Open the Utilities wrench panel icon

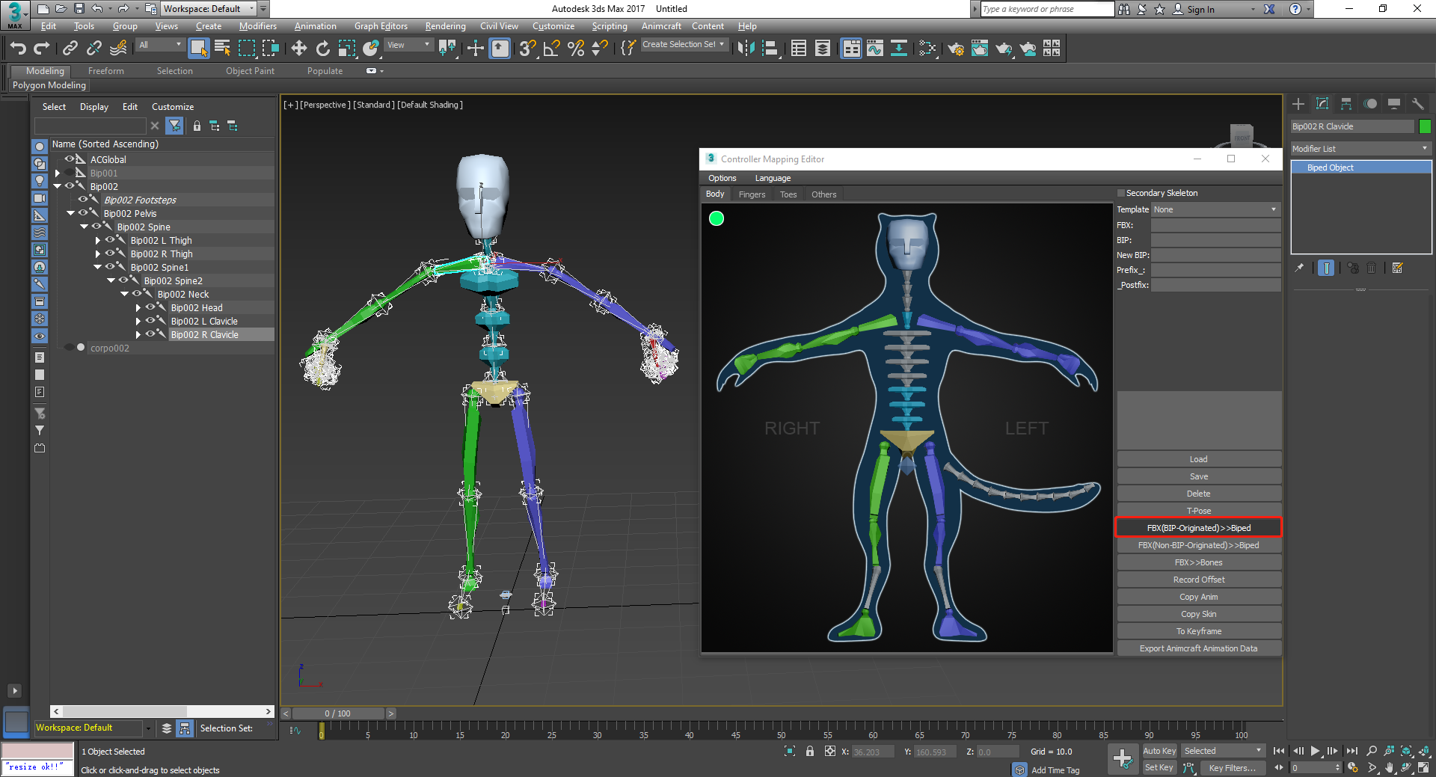[1418, 104]
